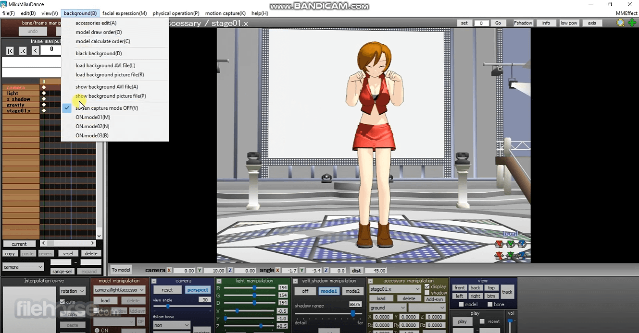Click frame number input field showing 0

point(51,49)
